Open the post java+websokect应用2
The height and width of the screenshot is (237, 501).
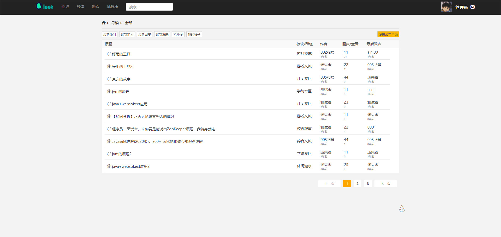coord(131,166)
